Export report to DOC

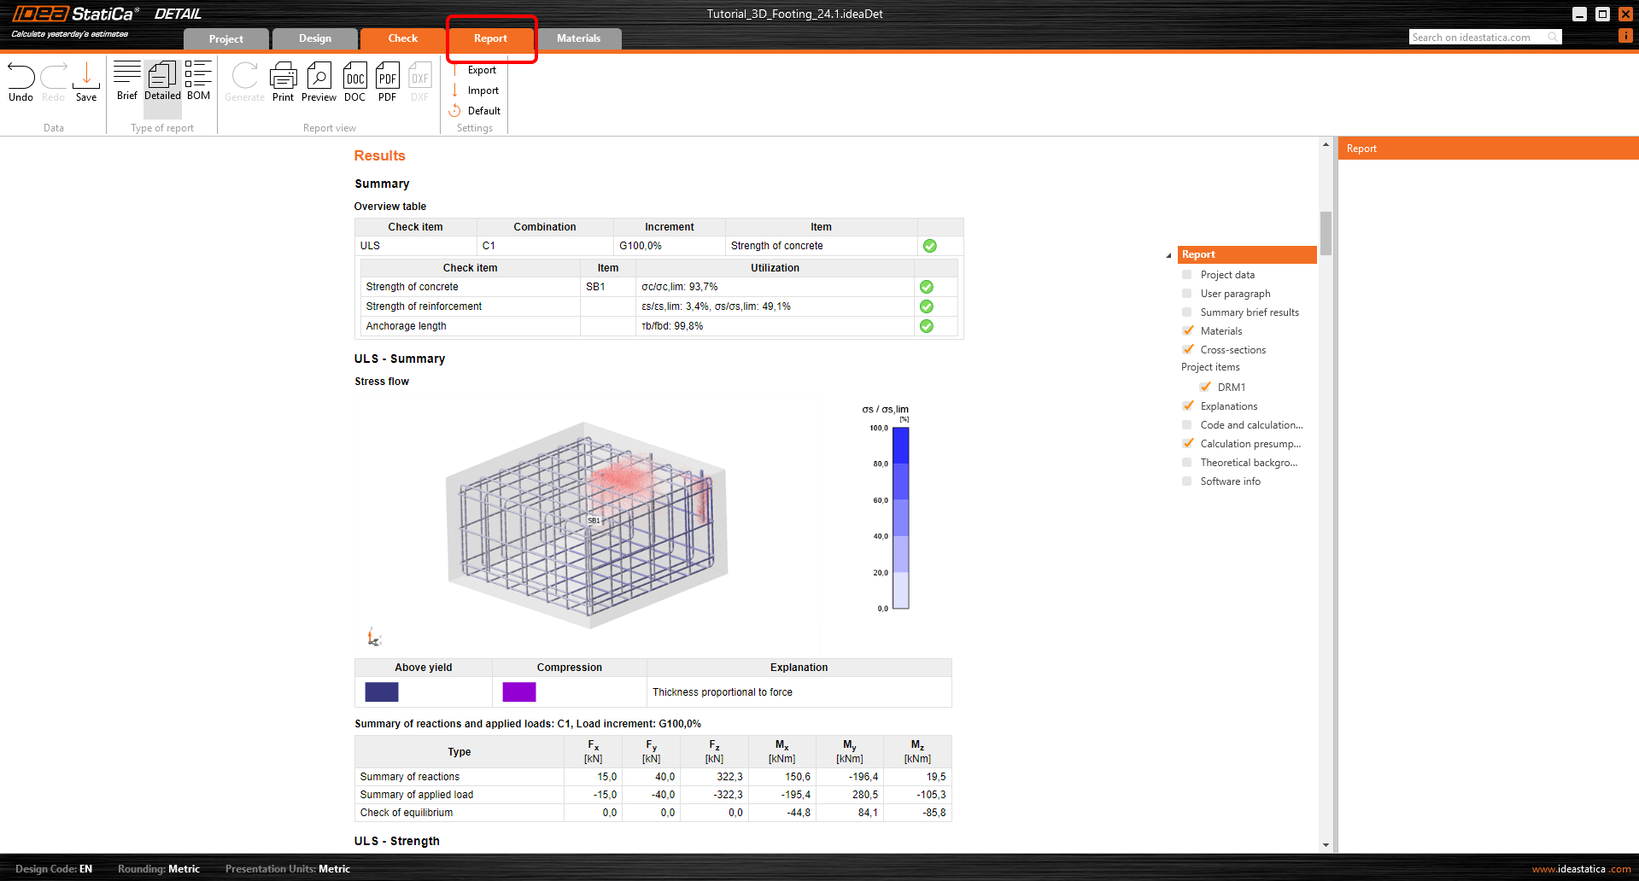pyautogui.click(x=354, y=82)
